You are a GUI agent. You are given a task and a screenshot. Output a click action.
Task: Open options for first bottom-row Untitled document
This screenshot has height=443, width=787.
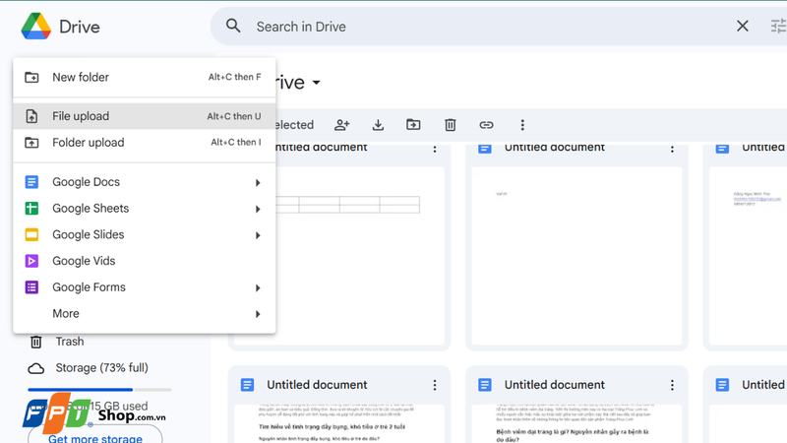click(x=435, y=385)
